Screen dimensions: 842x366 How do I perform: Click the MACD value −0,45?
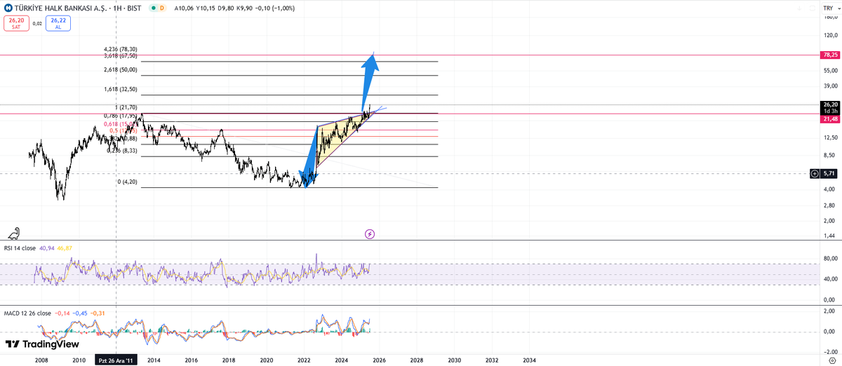[80, 313]
